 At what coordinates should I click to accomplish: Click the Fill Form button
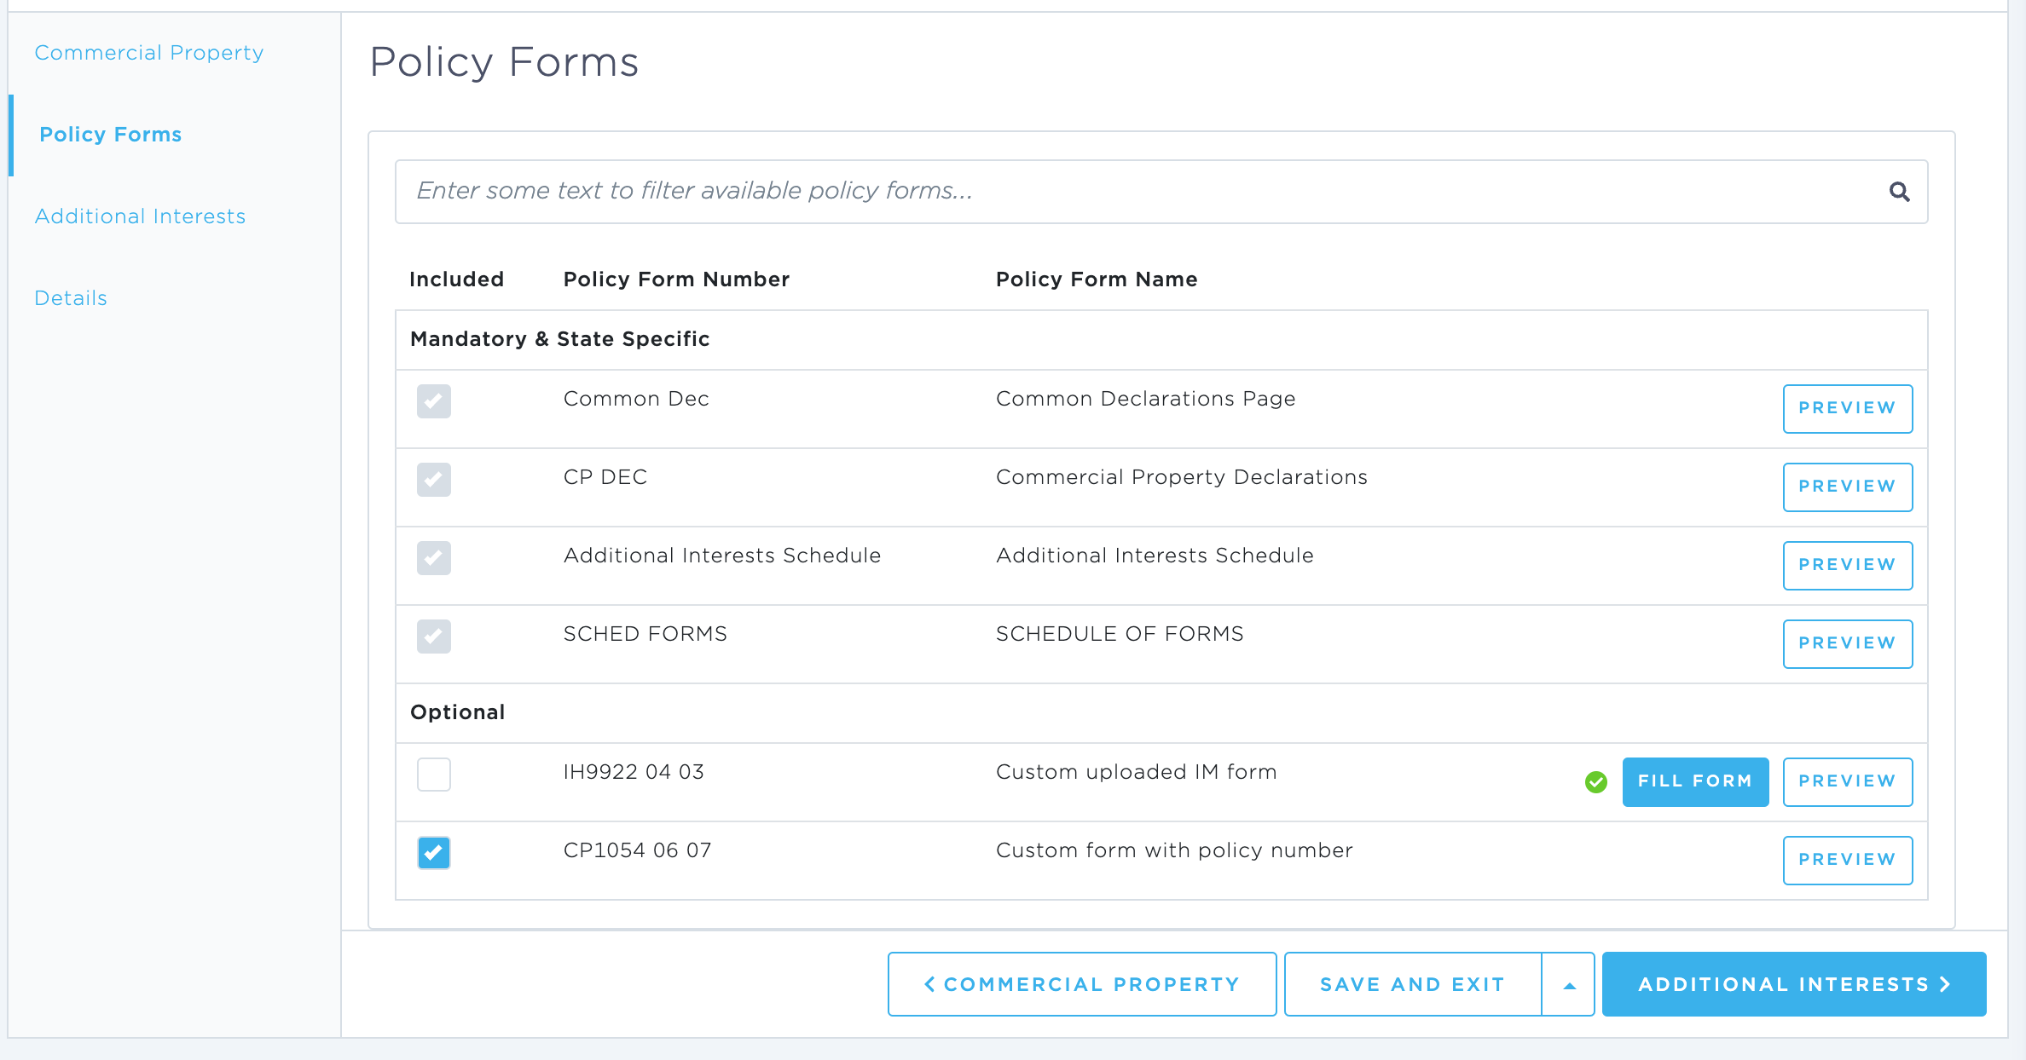pos(1695,781)
